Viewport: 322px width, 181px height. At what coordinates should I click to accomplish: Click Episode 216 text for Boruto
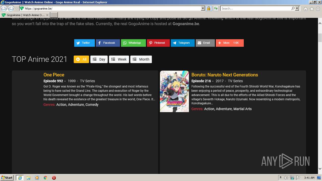click(201, 81)
